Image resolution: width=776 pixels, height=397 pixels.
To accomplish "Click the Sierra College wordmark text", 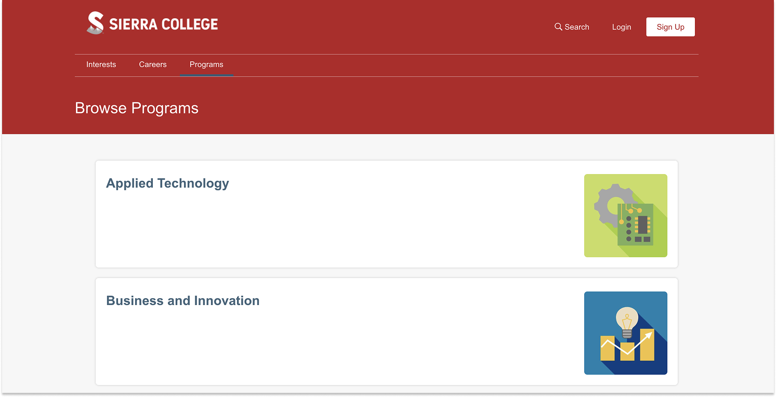I will click(x=164, y=24).
